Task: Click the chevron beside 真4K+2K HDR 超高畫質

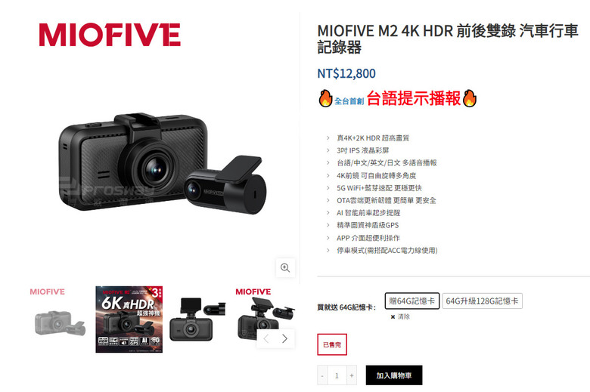Action: tap(328, 138)
